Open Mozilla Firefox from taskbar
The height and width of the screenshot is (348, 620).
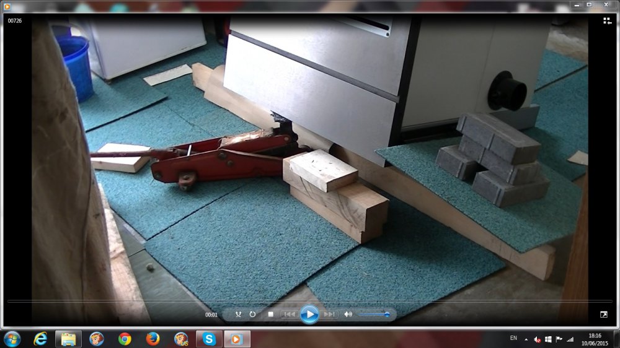153,339
